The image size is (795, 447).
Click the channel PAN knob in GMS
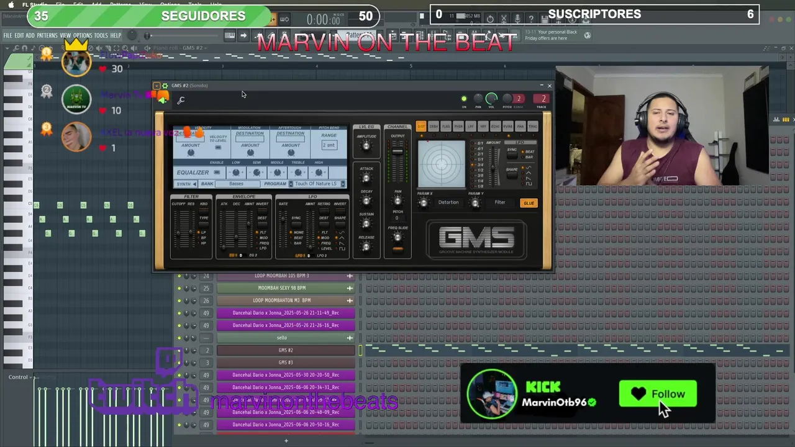(x=397, y=201)
